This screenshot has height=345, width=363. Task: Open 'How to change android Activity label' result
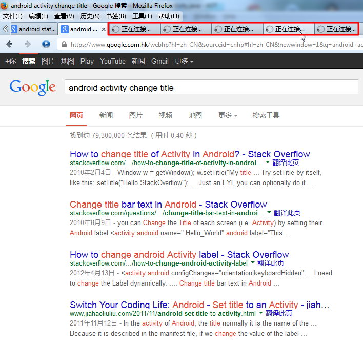coord(179,254)
